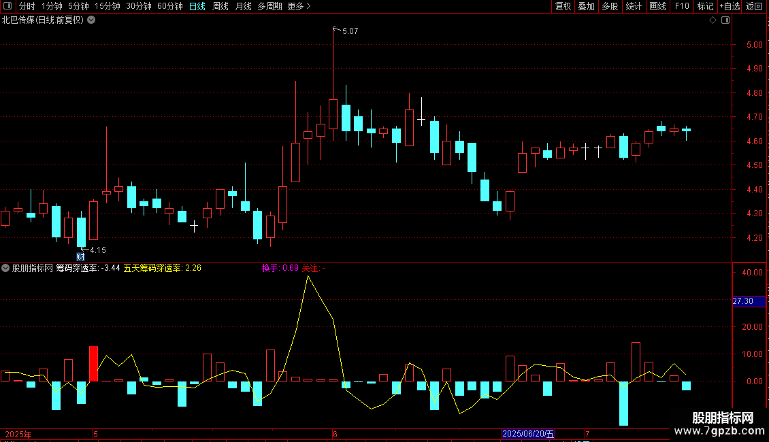Viewport: 769px width, 442px height.
Task: Click the 27.30 indicator value label
Action: pyautogui.click(x=749, y=301)
